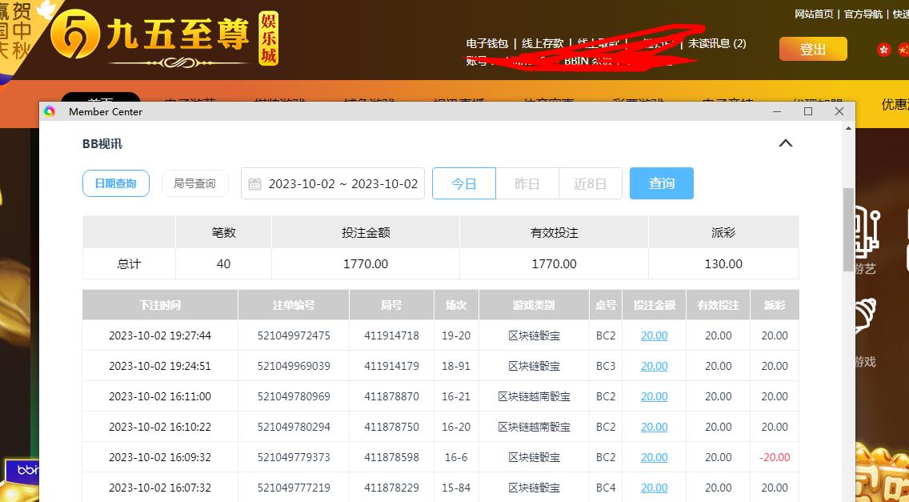Minimize the Member Center window
Image resolution: width=909 pixels, height=502 pixels.
click(x=778, y=111)
